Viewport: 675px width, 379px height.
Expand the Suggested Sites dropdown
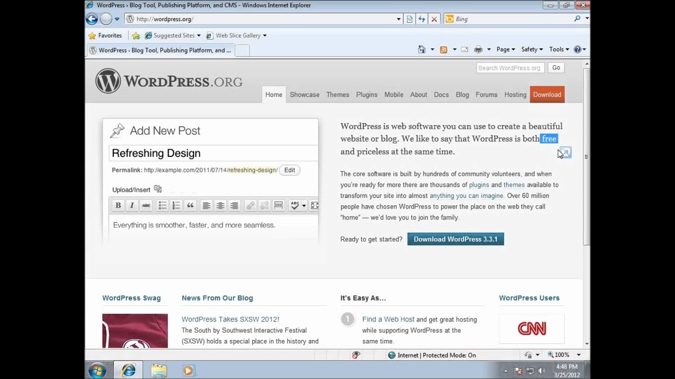199,35
